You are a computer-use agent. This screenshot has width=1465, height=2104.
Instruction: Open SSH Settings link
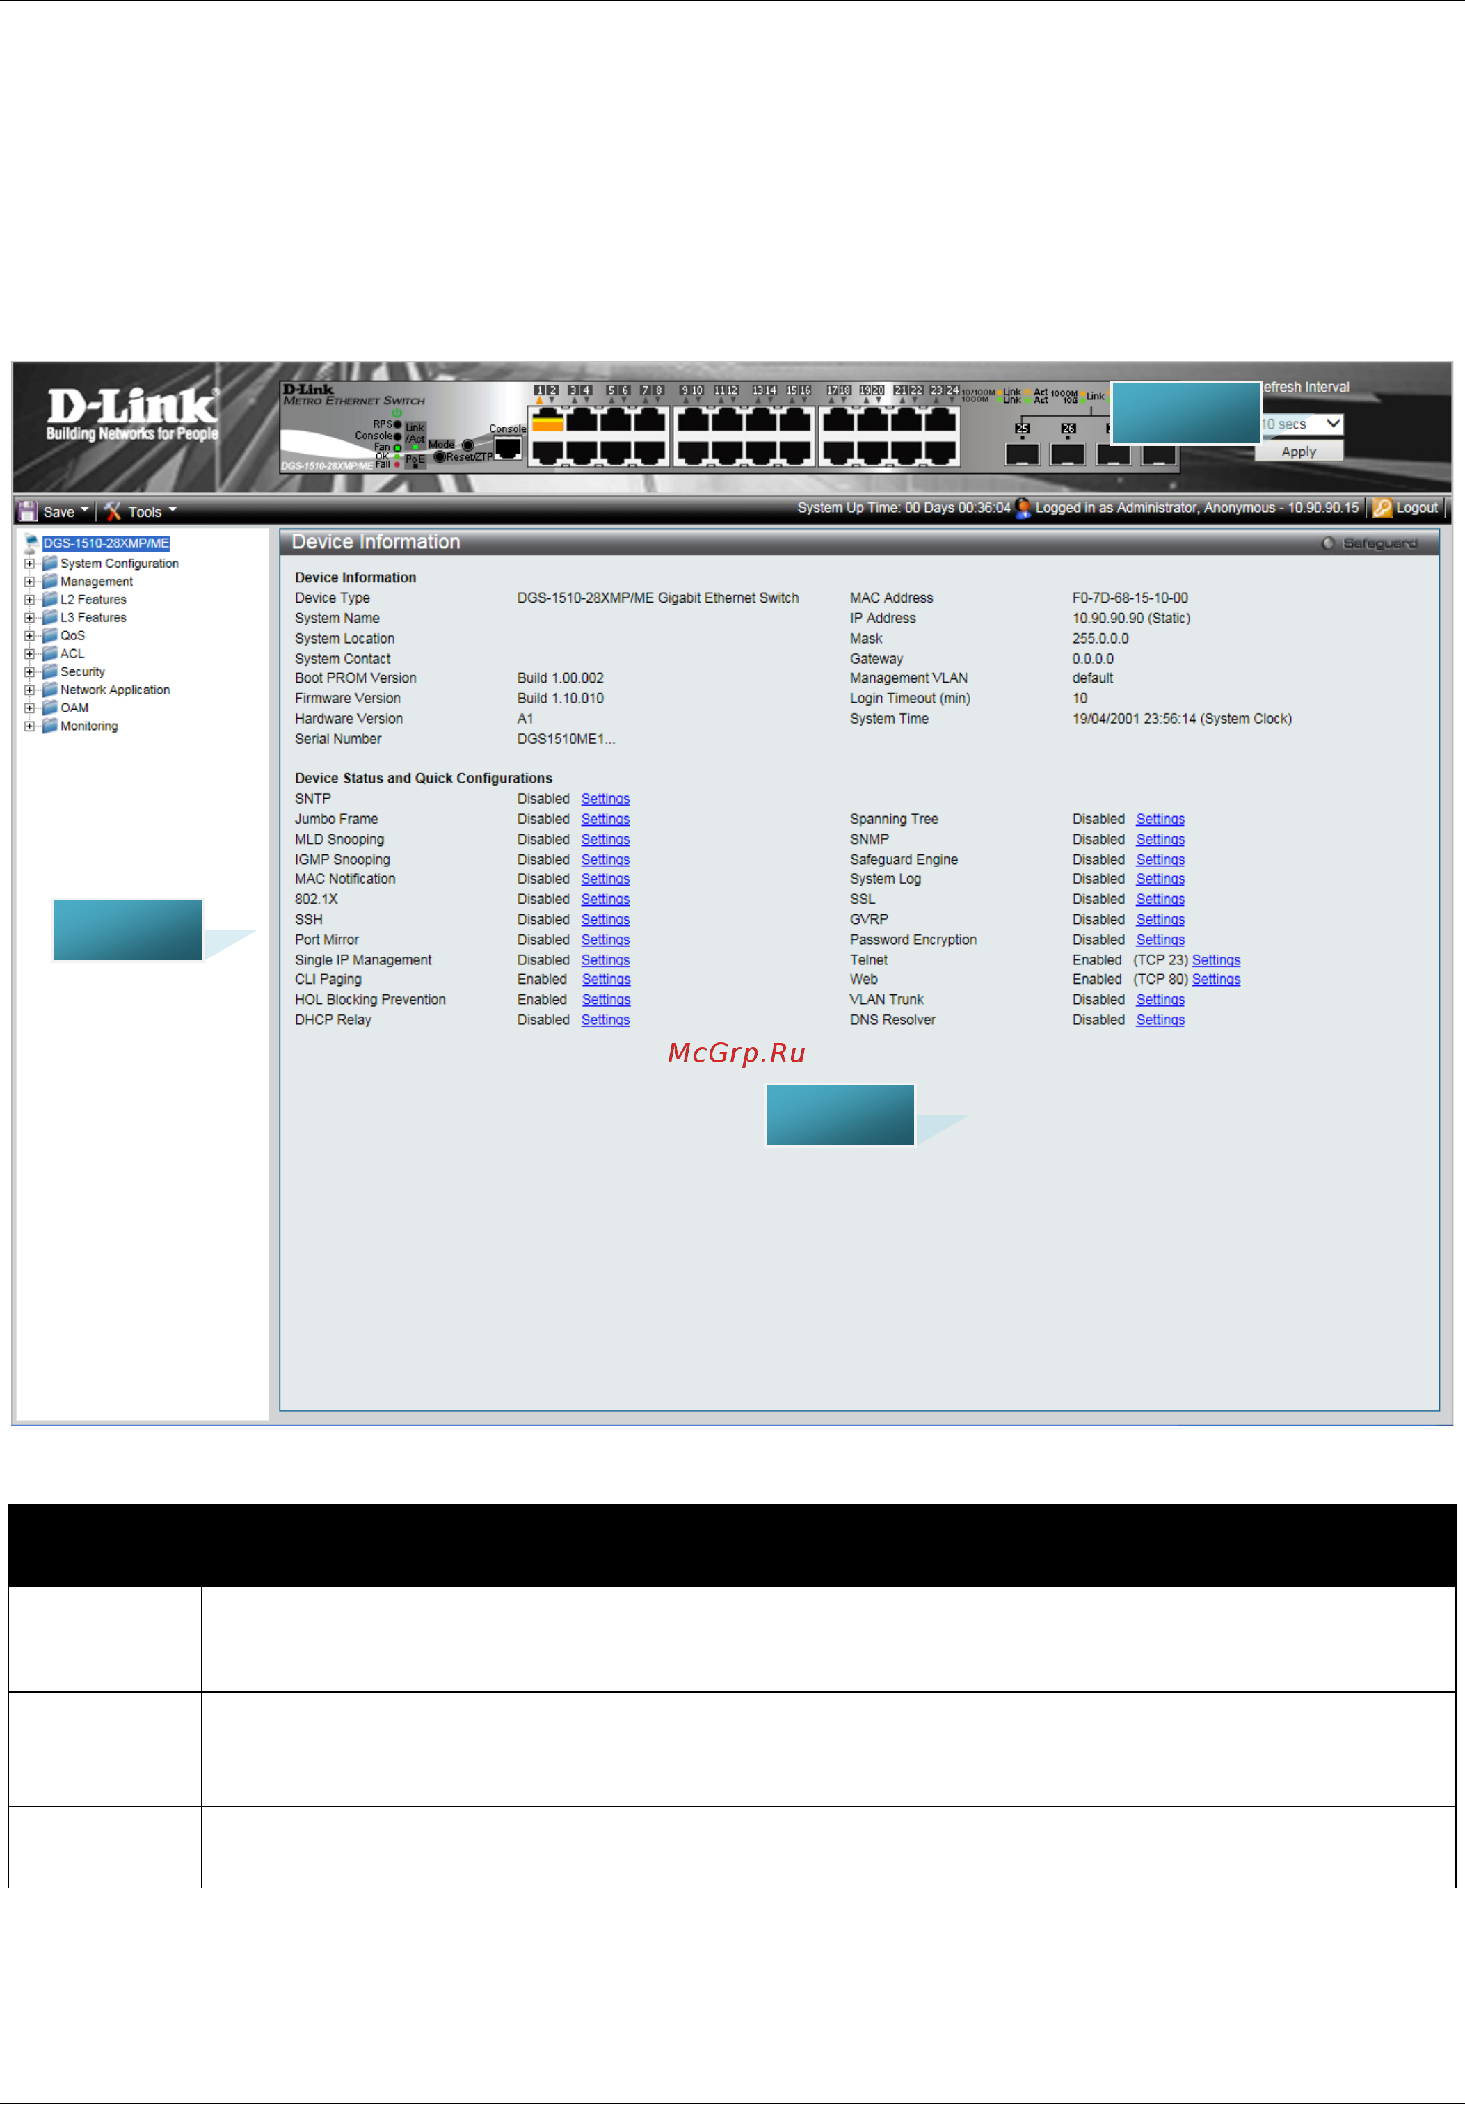point(605,919)
